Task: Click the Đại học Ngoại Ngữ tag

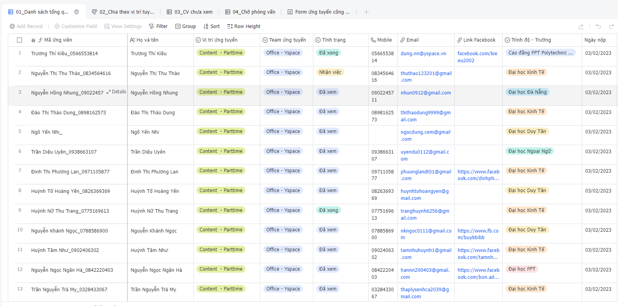Action: click(530, 151)
